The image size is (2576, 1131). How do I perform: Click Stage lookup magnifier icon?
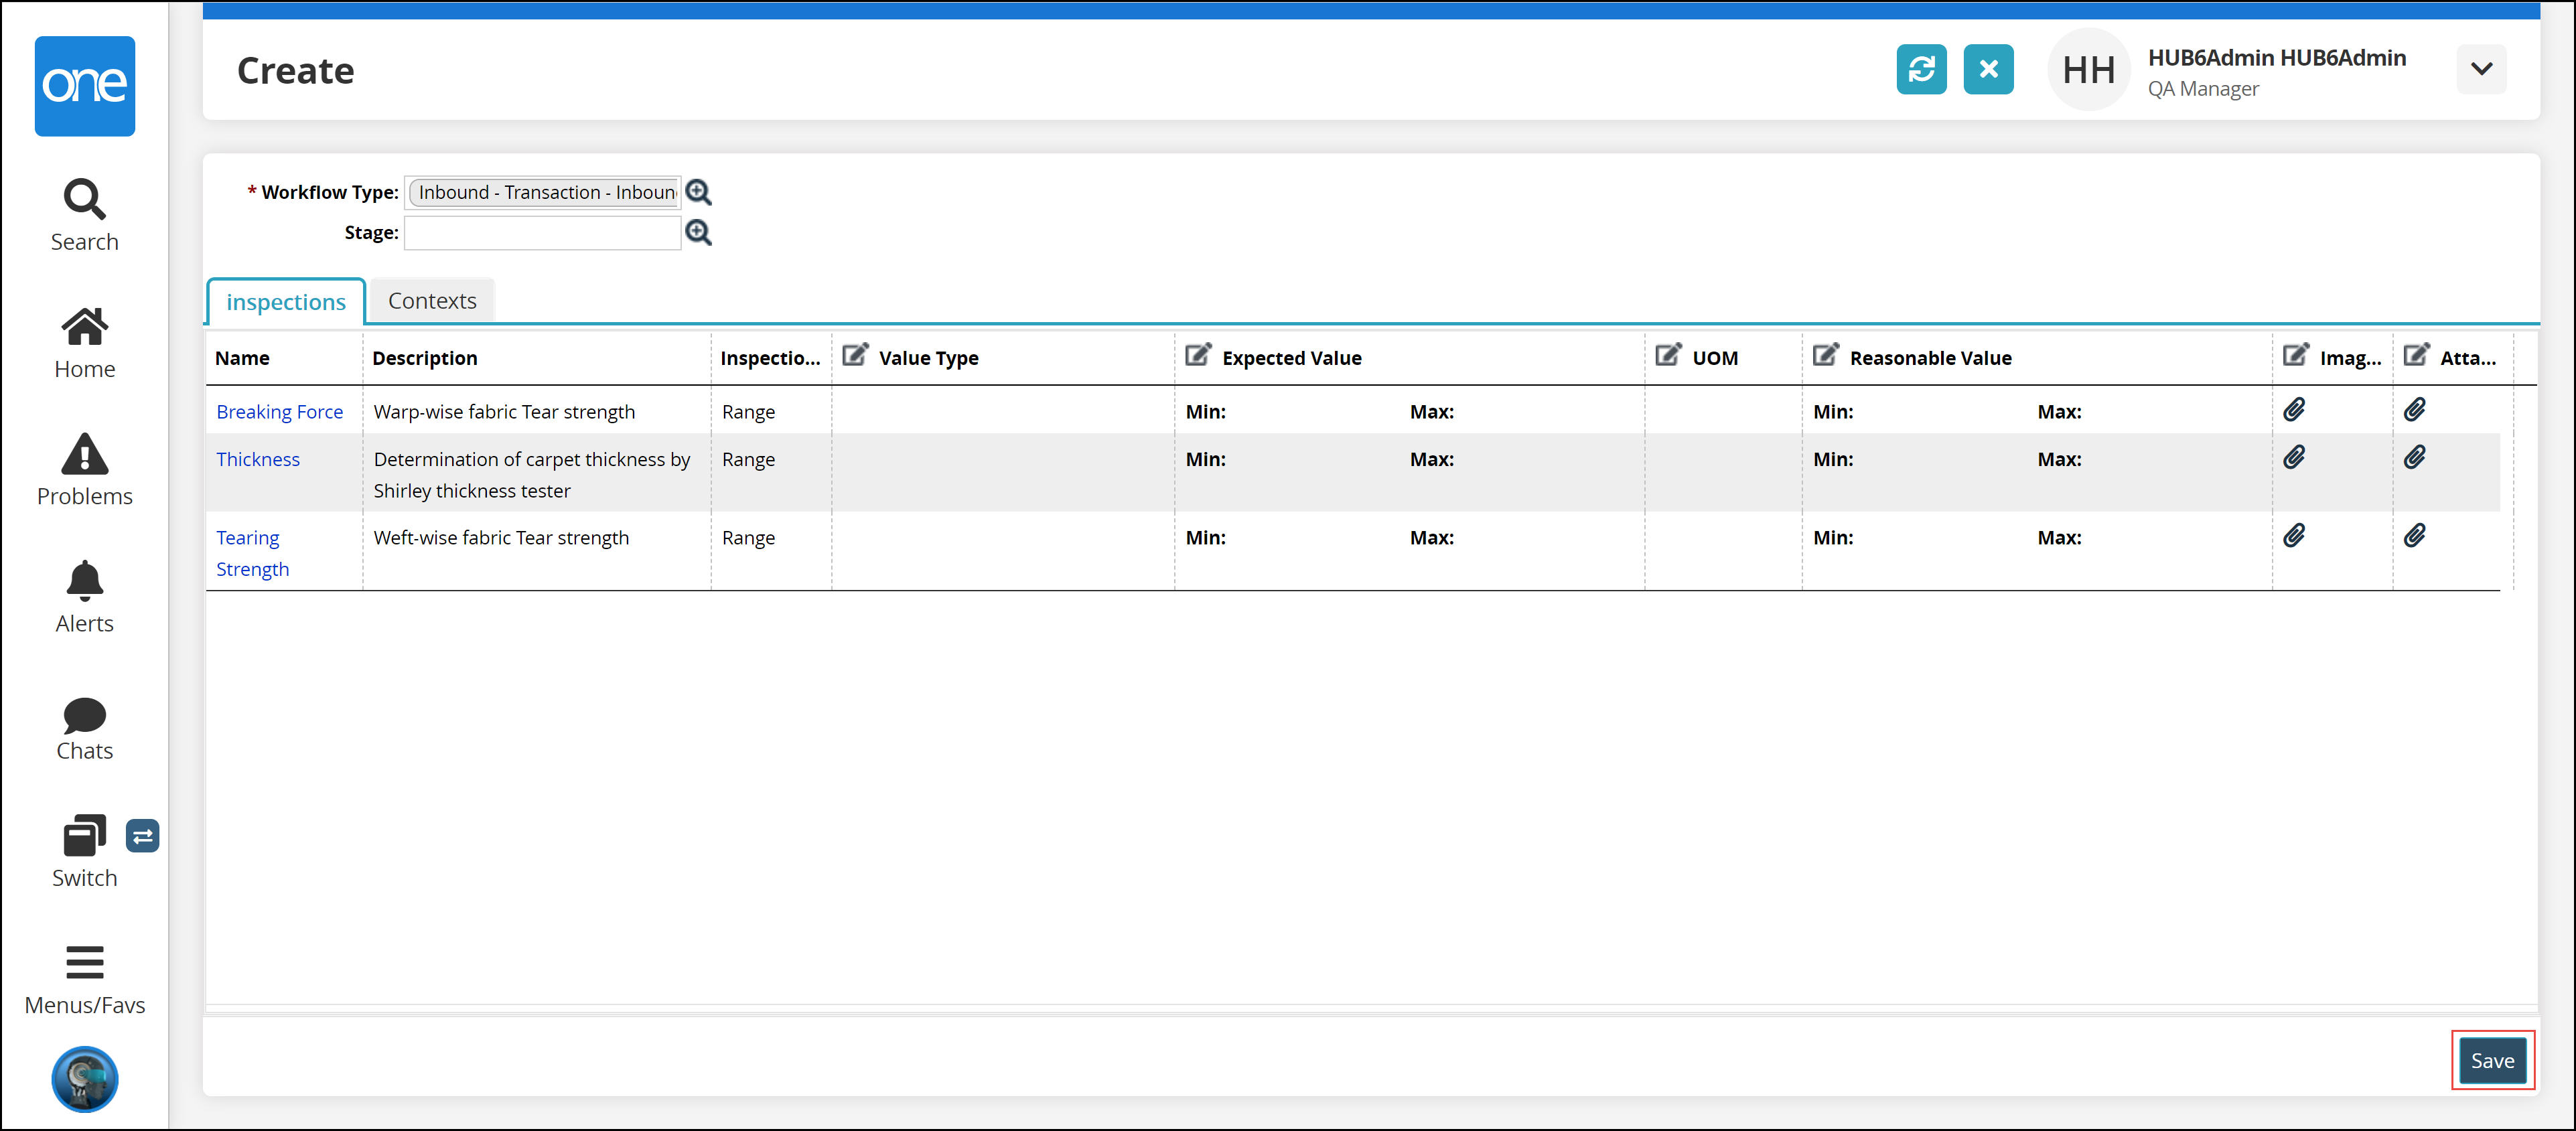pyautogui.click(x=698, y=233)
